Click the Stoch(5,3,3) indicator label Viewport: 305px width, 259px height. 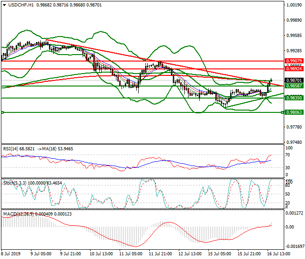[x=15, y=183]
